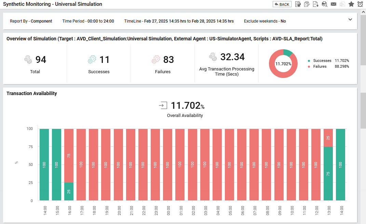Image resolution: width=366 pixels, height=224 pixels.
Task: Open print preview icon
Action: tap(325, 4)
